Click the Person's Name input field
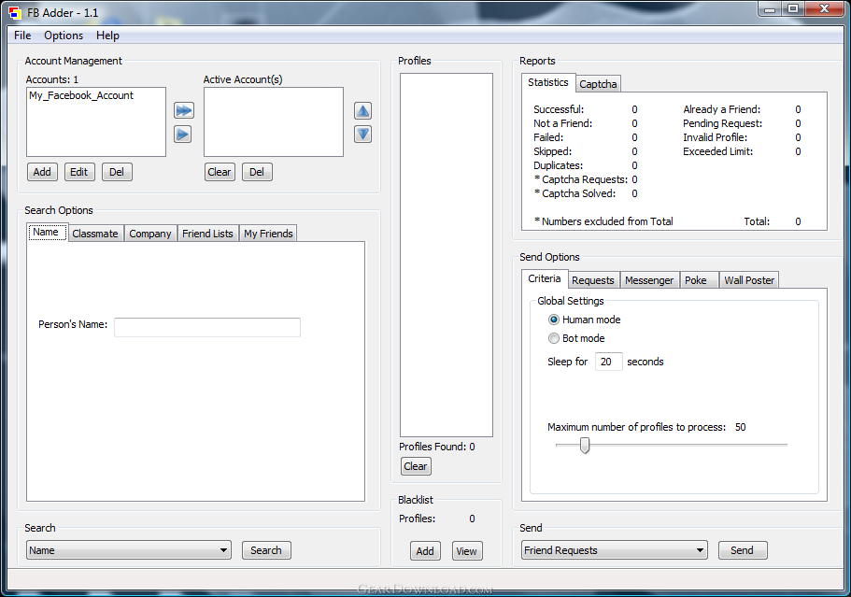 (207, 327)
